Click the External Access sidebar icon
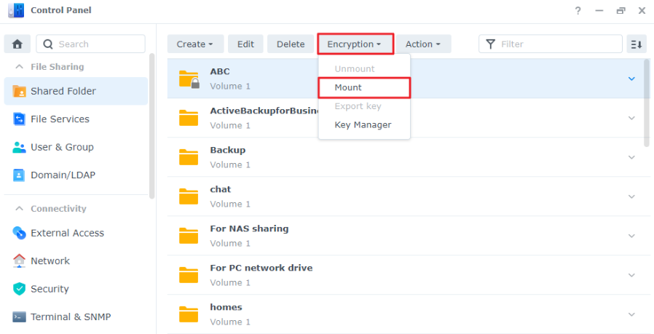The width and height of the screenshot is (654, 334). point(19,233)
